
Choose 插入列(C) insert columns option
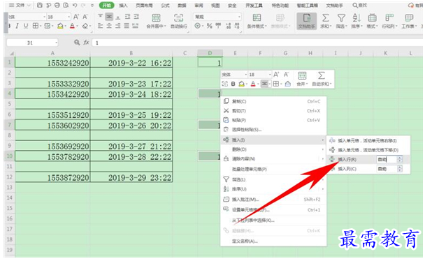click(x=347, y=169)
